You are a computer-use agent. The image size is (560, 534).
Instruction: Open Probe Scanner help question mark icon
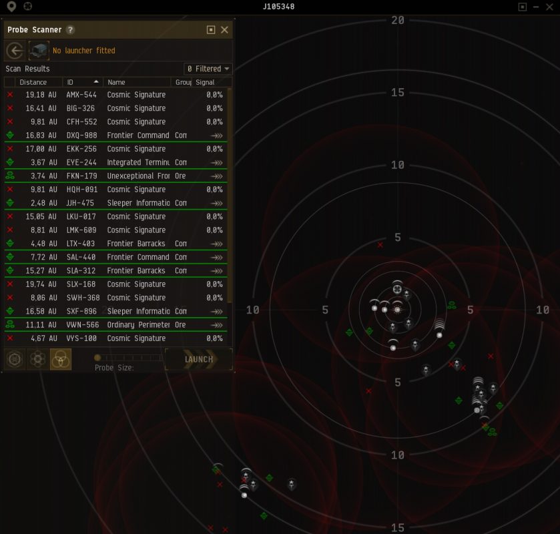point(71,30)
